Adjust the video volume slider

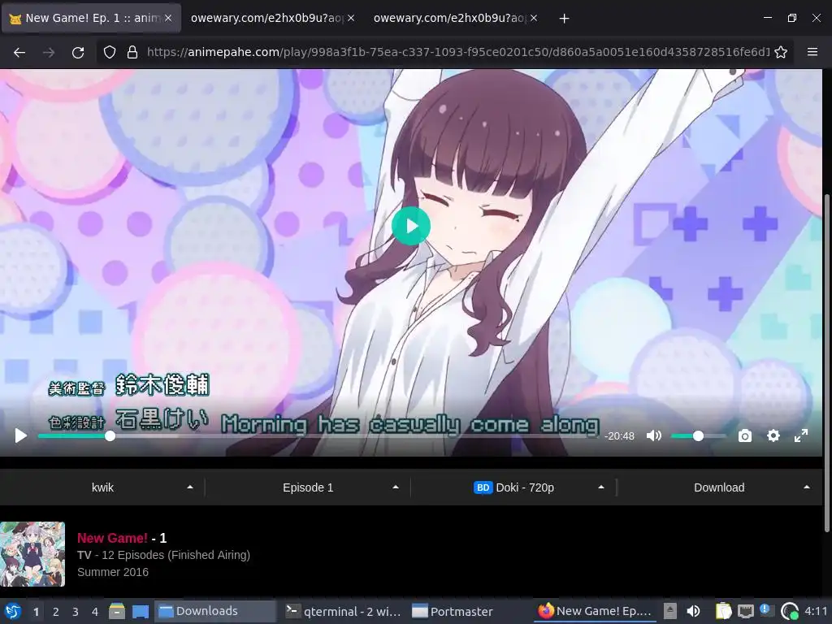point(698,435)
